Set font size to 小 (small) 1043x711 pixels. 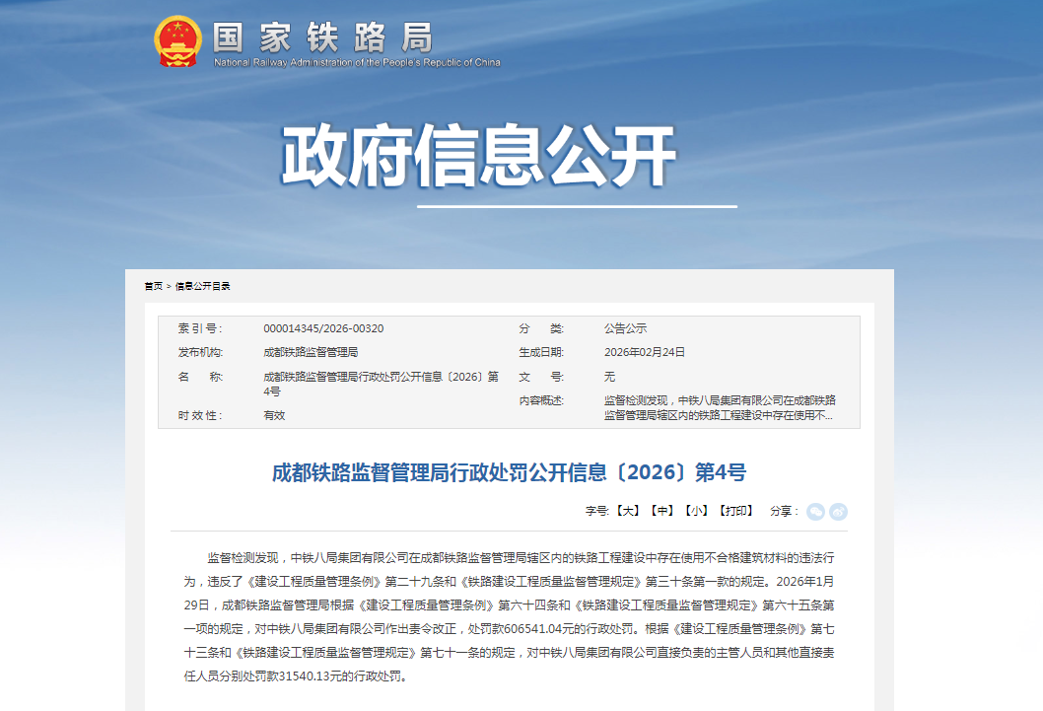click(x=697, y=511)
